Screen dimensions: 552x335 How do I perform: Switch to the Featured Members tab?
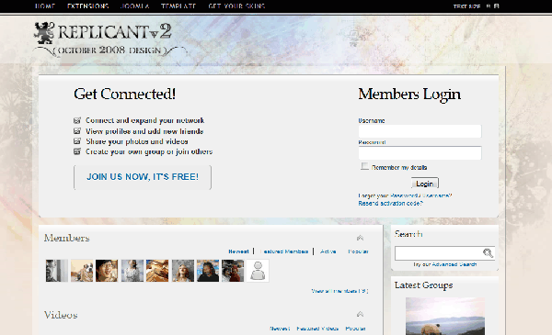pos(284,251)
